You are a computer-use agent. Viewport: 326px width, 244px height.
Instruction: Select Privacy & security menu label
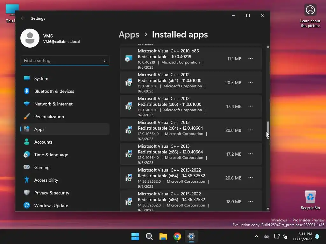point(52,193)
